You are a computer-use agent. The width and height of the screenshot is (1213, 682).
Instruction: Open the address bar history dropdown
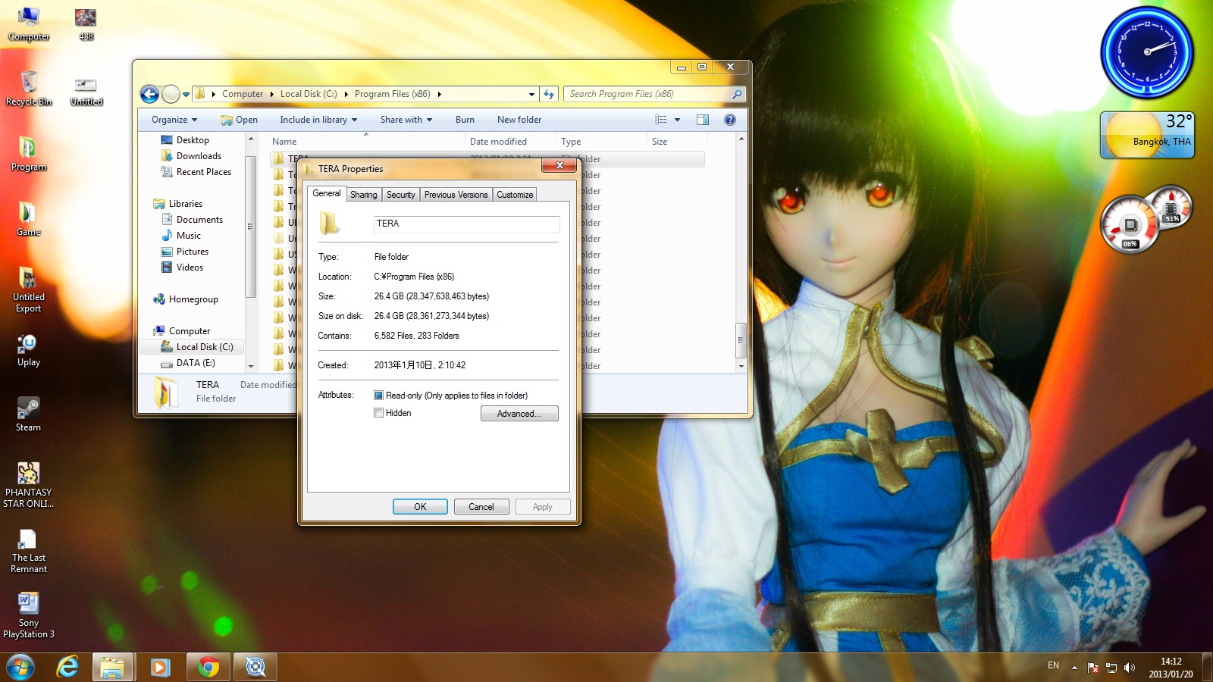click(x=531, y=94)
